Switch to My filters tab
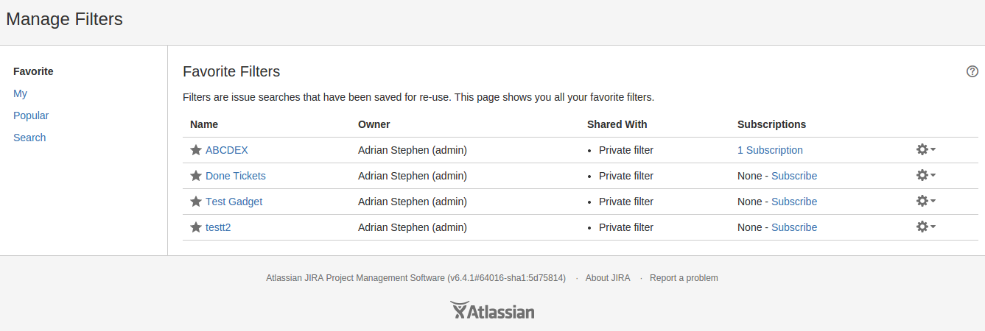985x331 pixels. click(x=21, y=93)
